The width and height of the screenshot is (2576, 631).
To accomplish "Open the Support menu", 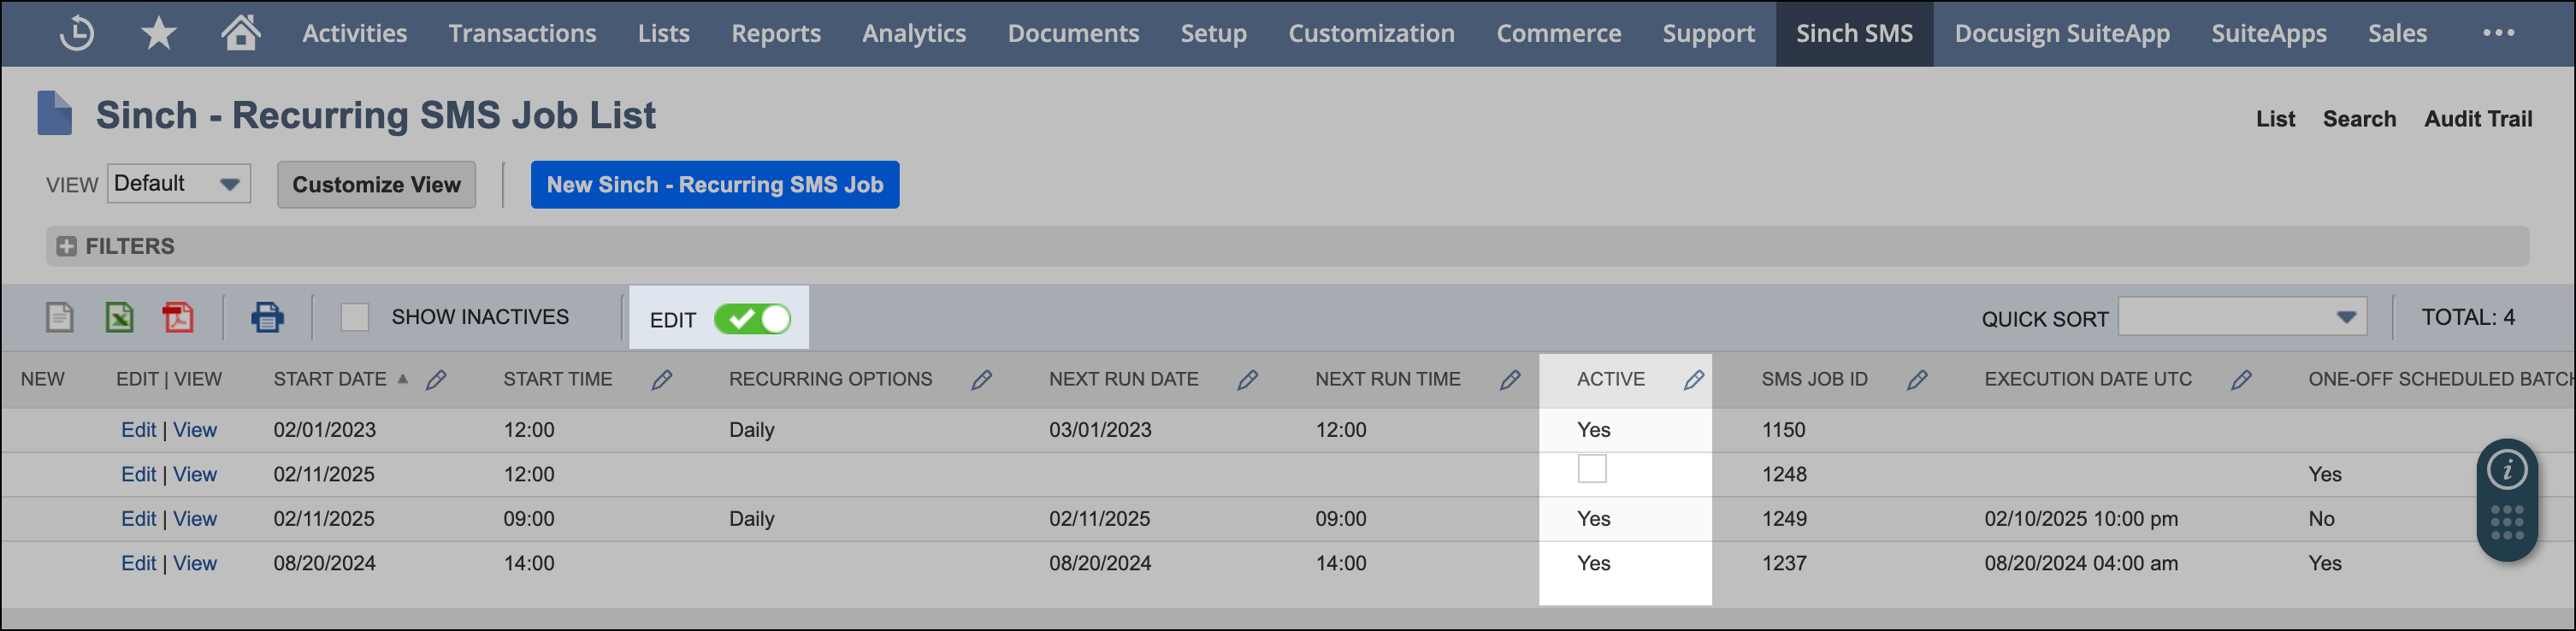I will pos(1708,33).
